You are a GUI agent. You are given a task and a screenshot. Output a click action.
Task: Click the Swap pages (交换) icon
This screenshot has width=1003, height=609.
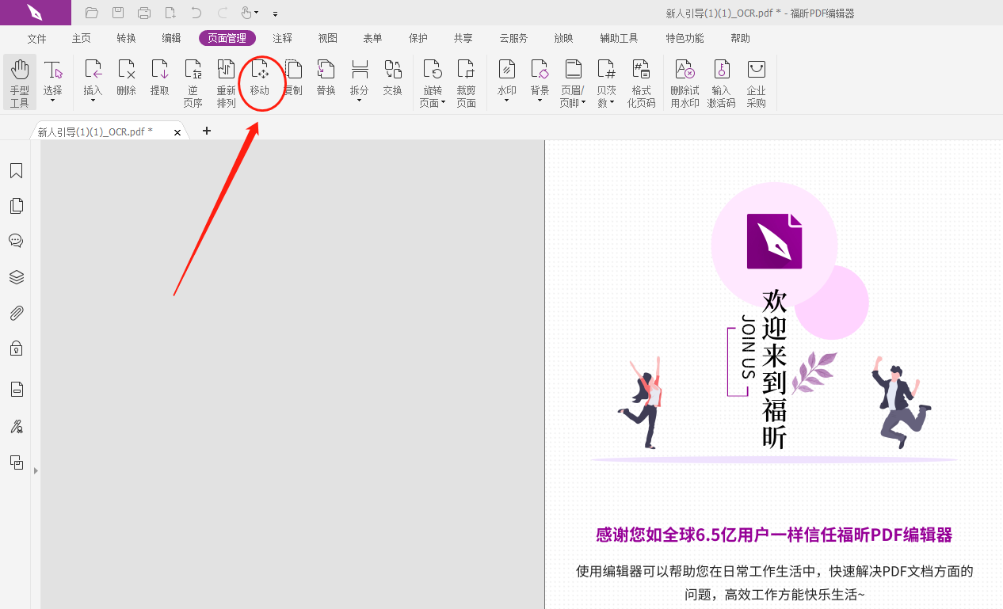tap(392, 79)
